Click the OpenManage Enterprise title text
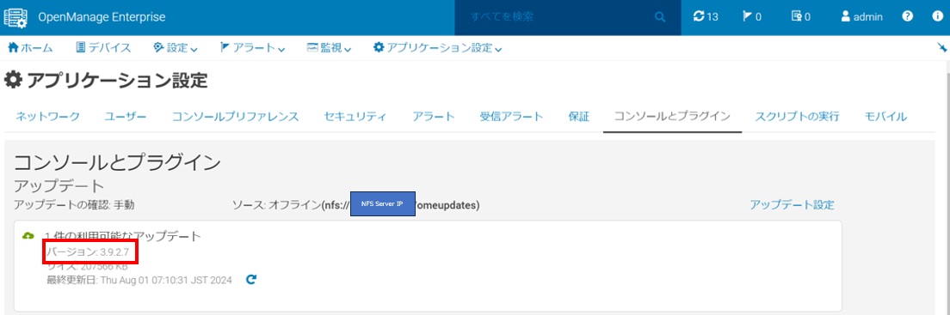This screenshot has height=315, width=950. [x=102, y=17]
